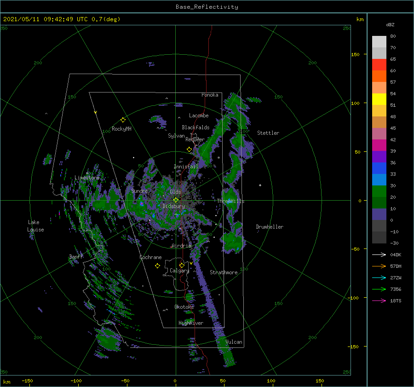Viewport: 414px width, 387px height.
Task: Click the 7356 legend label
Action: coord(396,289)
